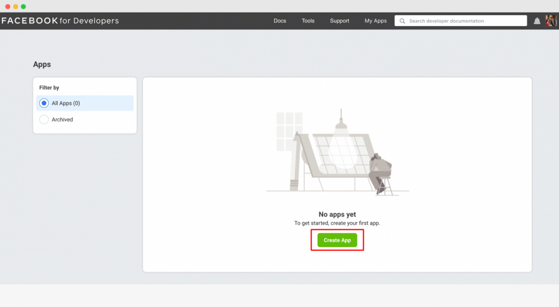Select the Archived filter radio button
The image size is (559, 307).
pos(44,119)
